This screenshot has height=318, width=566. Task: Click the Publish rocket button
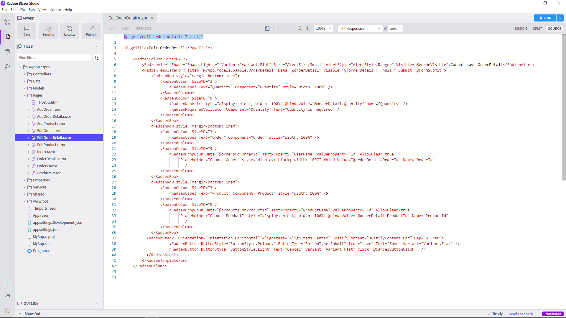point(91,31)
